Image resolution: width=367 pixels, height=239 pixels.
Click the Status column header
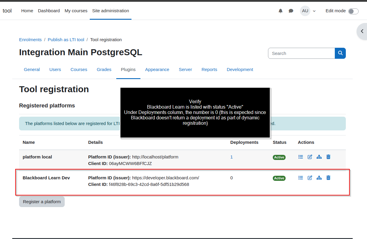[x=280, y=142]
